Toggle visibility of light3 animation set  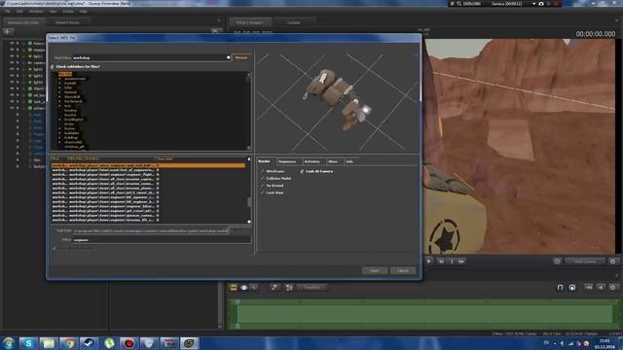point(12,76)
